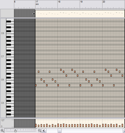Screen dimensions: 125x133
Task: Click the horizontal zoom slider handle
Action: pyautogui.click(x=15, y=131)
